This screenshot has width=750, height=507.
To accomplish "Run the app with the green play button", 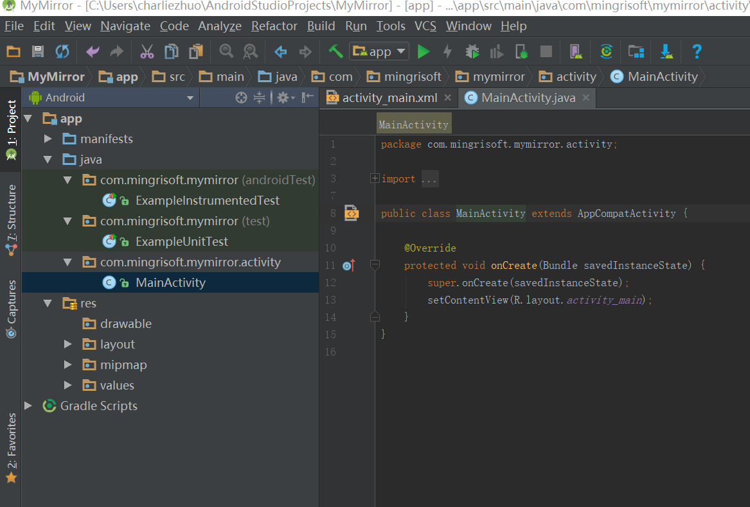I will click(424, 51).
